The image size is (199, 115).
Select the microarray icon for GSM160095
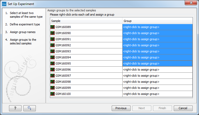pyautogui.click(x=53, y=63)
